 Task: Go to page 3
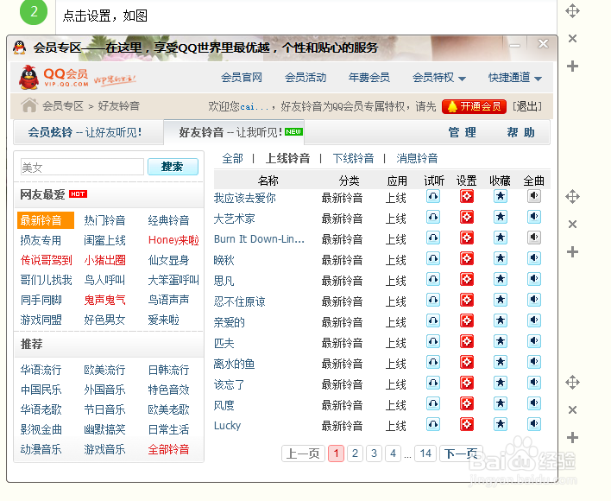[374, 453]
